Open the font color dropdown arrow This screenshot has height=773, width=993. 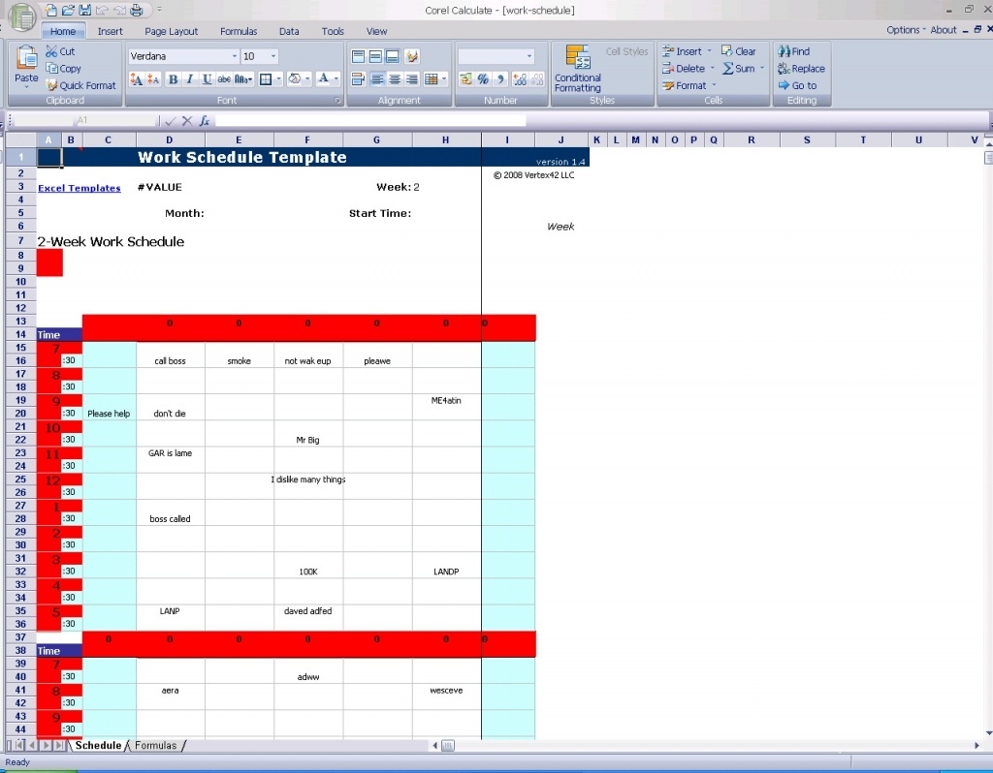336,79
